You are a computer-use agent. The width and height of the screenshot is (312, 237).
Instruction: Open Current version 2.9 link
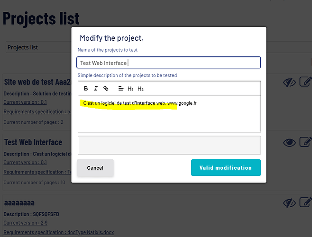tap(26, 223)
